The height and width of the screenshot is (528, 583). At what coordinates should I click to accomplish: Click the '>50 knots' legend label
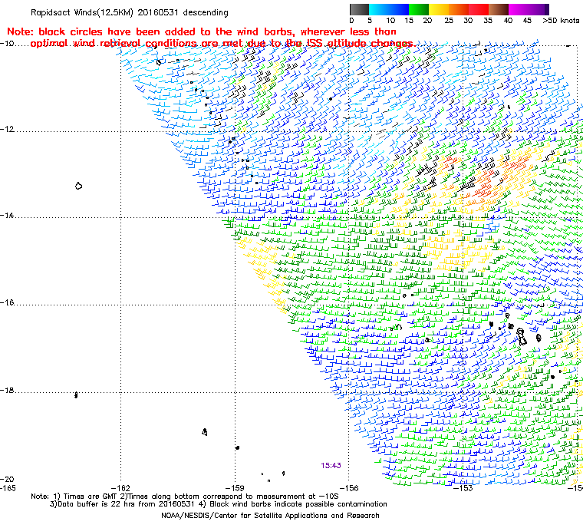[561, 21]
